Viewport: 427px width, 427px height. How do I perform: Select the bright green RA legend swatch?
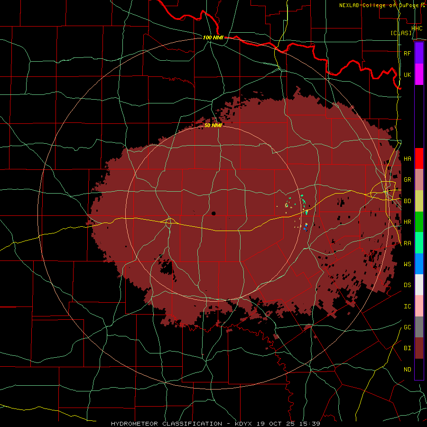[419, 243]
